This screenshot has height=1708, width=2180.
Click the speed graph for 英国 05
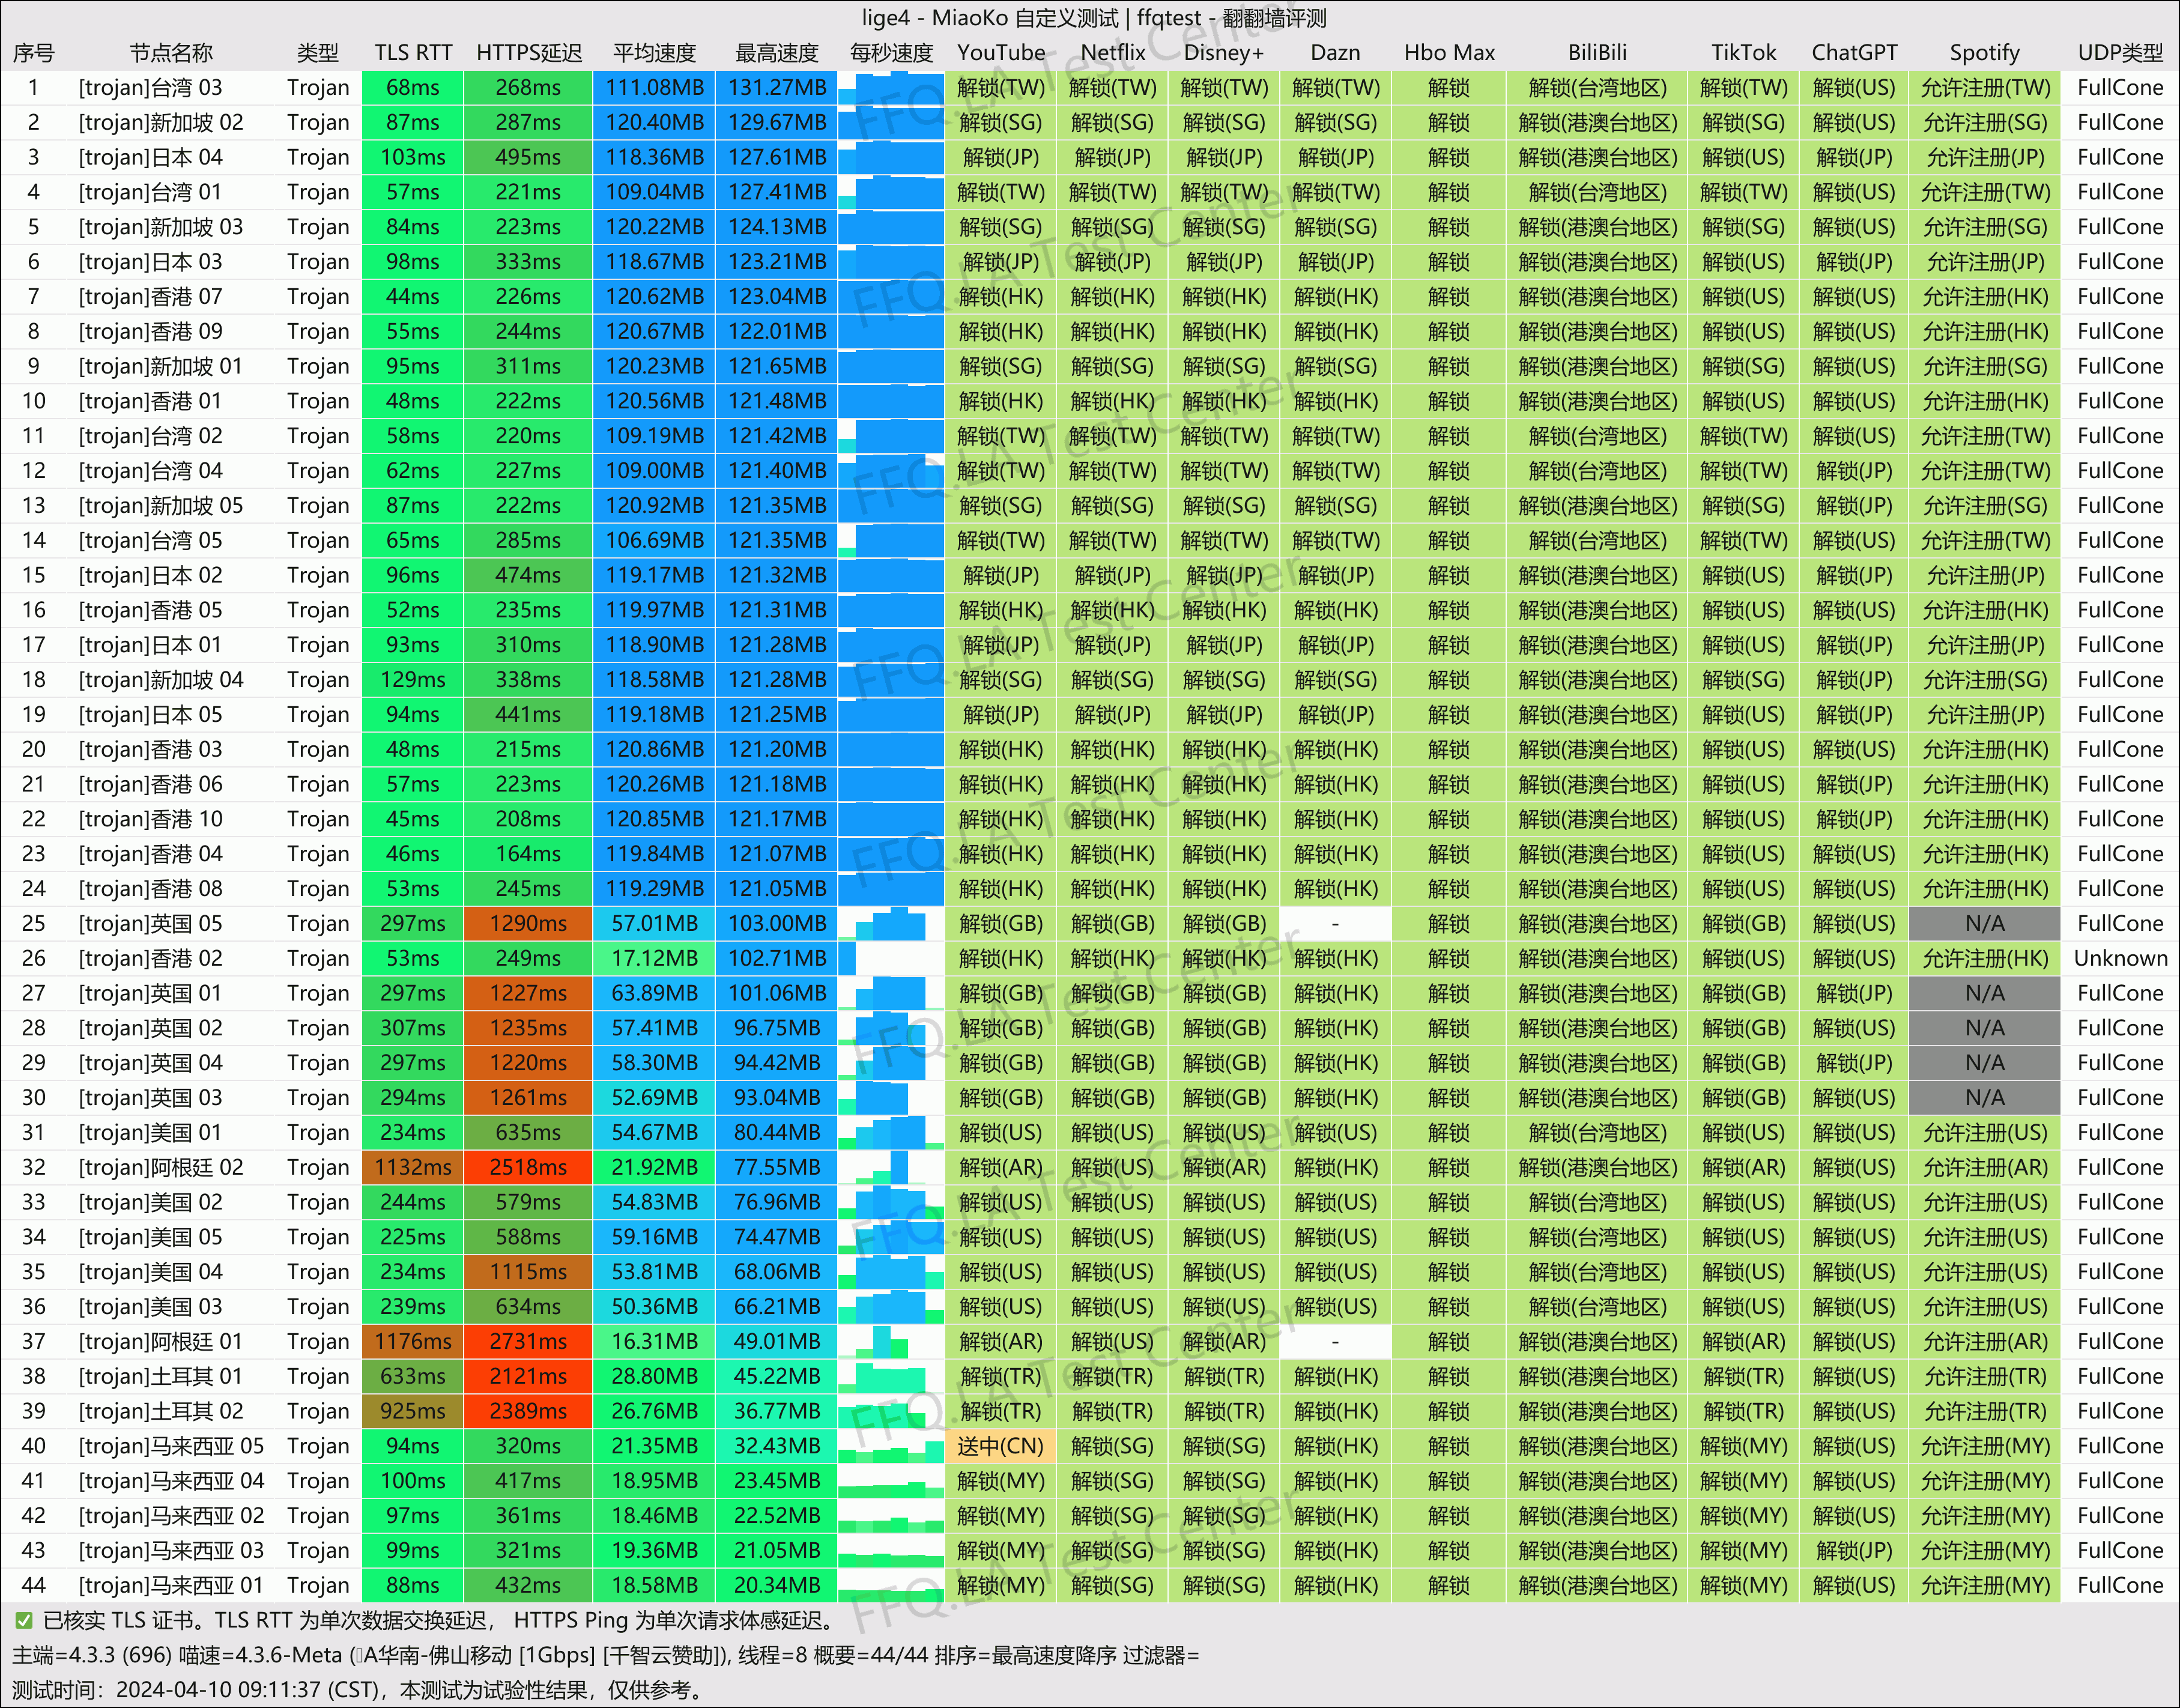891,924
